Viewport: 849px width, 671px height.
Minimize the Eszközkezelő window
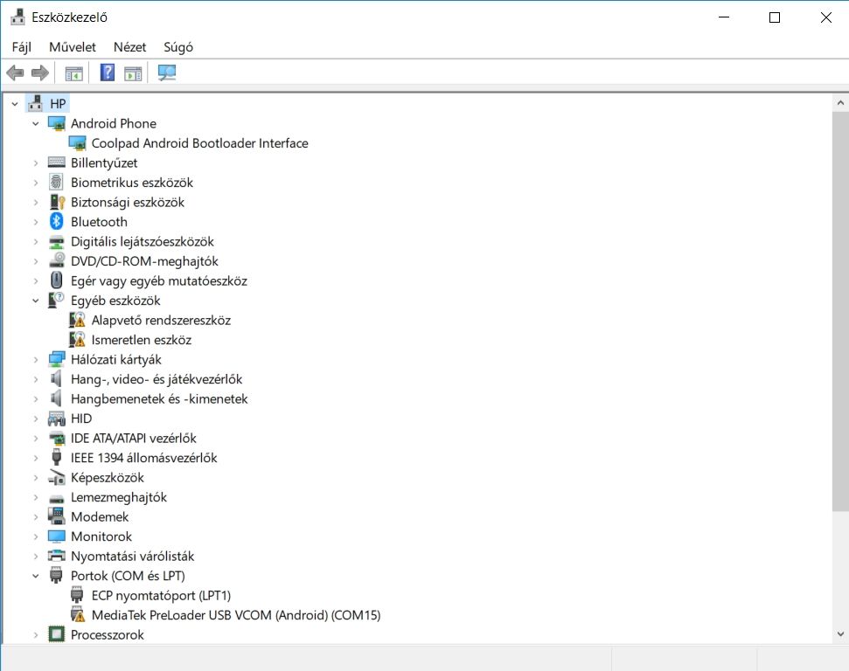724,17
